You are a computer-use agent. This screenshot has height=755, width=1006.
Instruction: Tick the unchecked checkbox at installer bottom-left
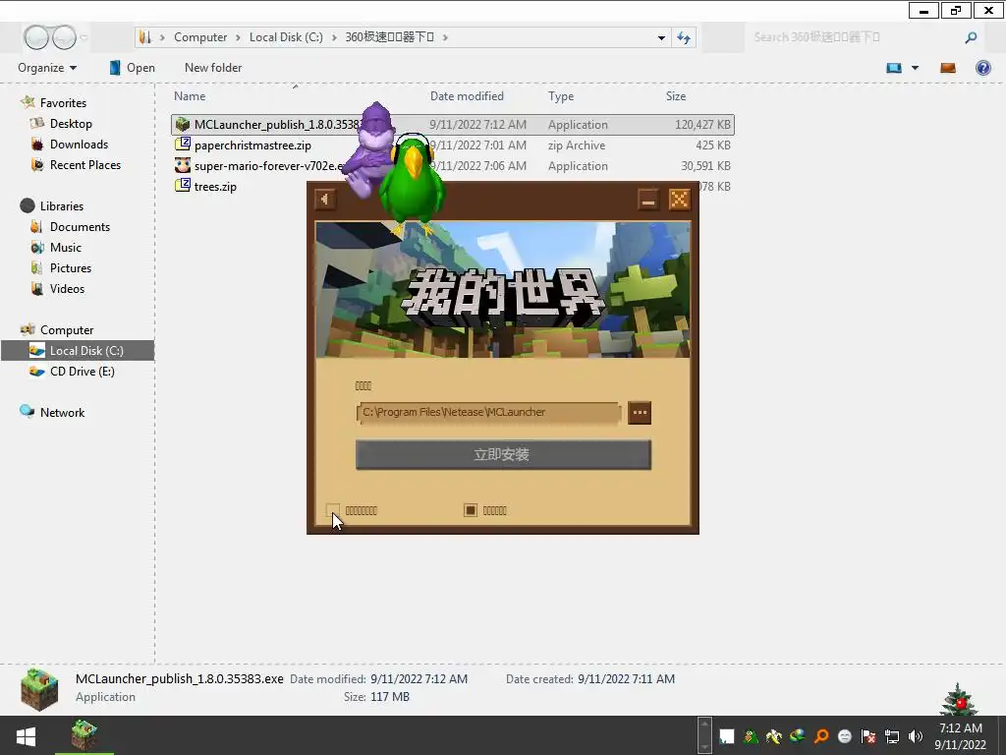click(x=332, y=510)
